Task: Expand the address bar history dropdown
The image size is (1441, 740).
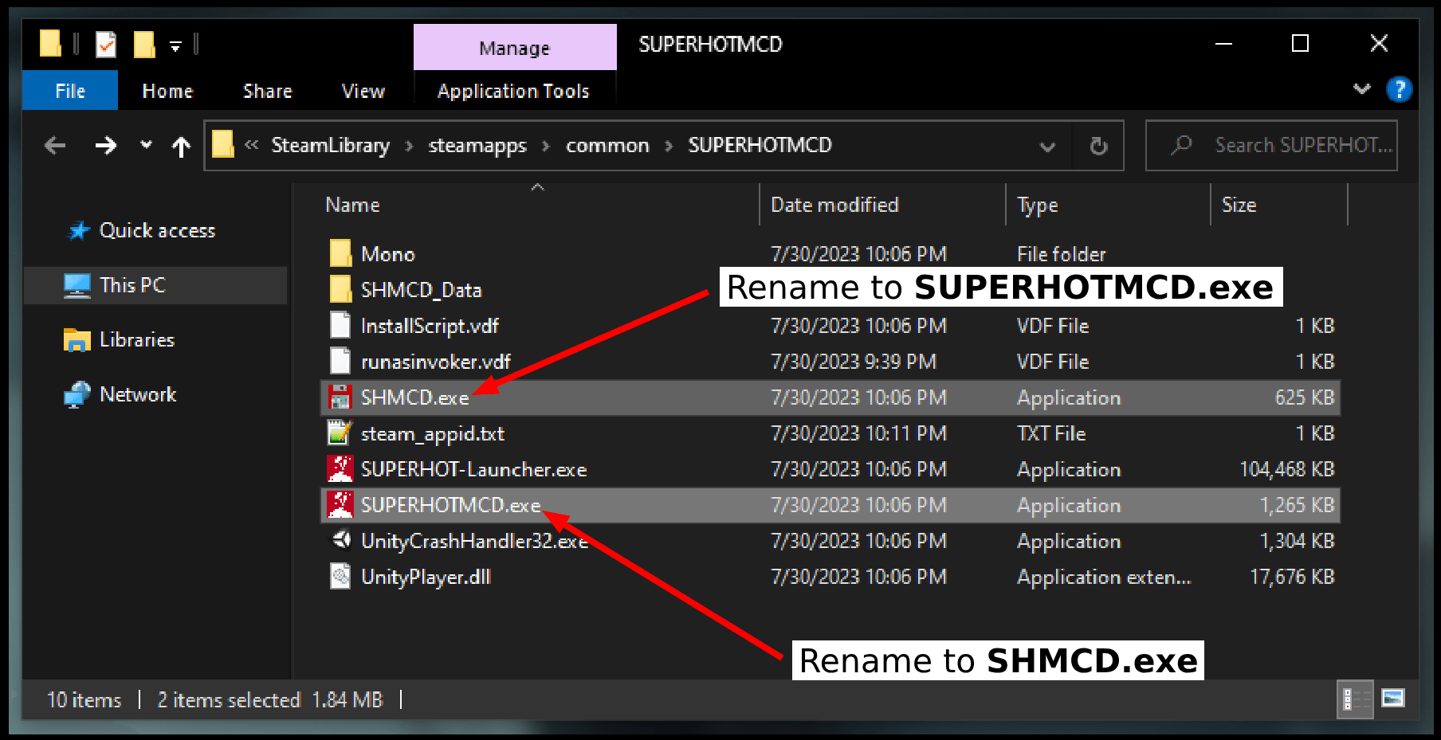Action: coord(1047,146)
